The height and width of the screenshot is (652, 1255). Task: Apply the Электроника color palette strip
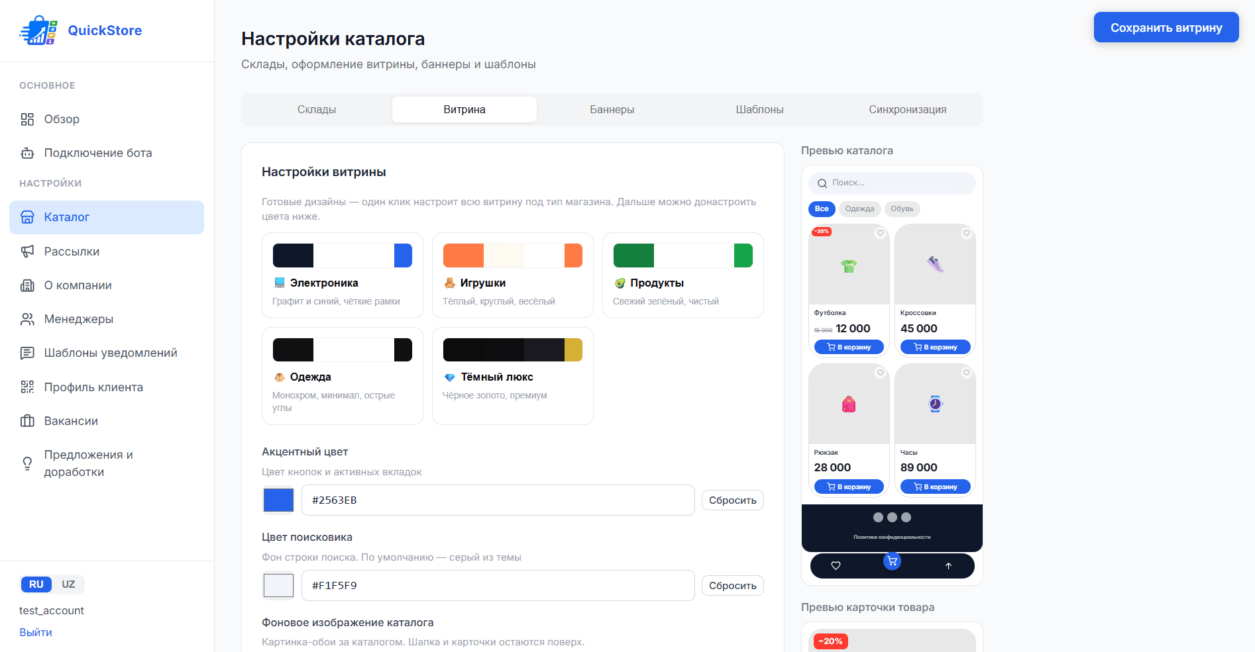tap(343, 256)
